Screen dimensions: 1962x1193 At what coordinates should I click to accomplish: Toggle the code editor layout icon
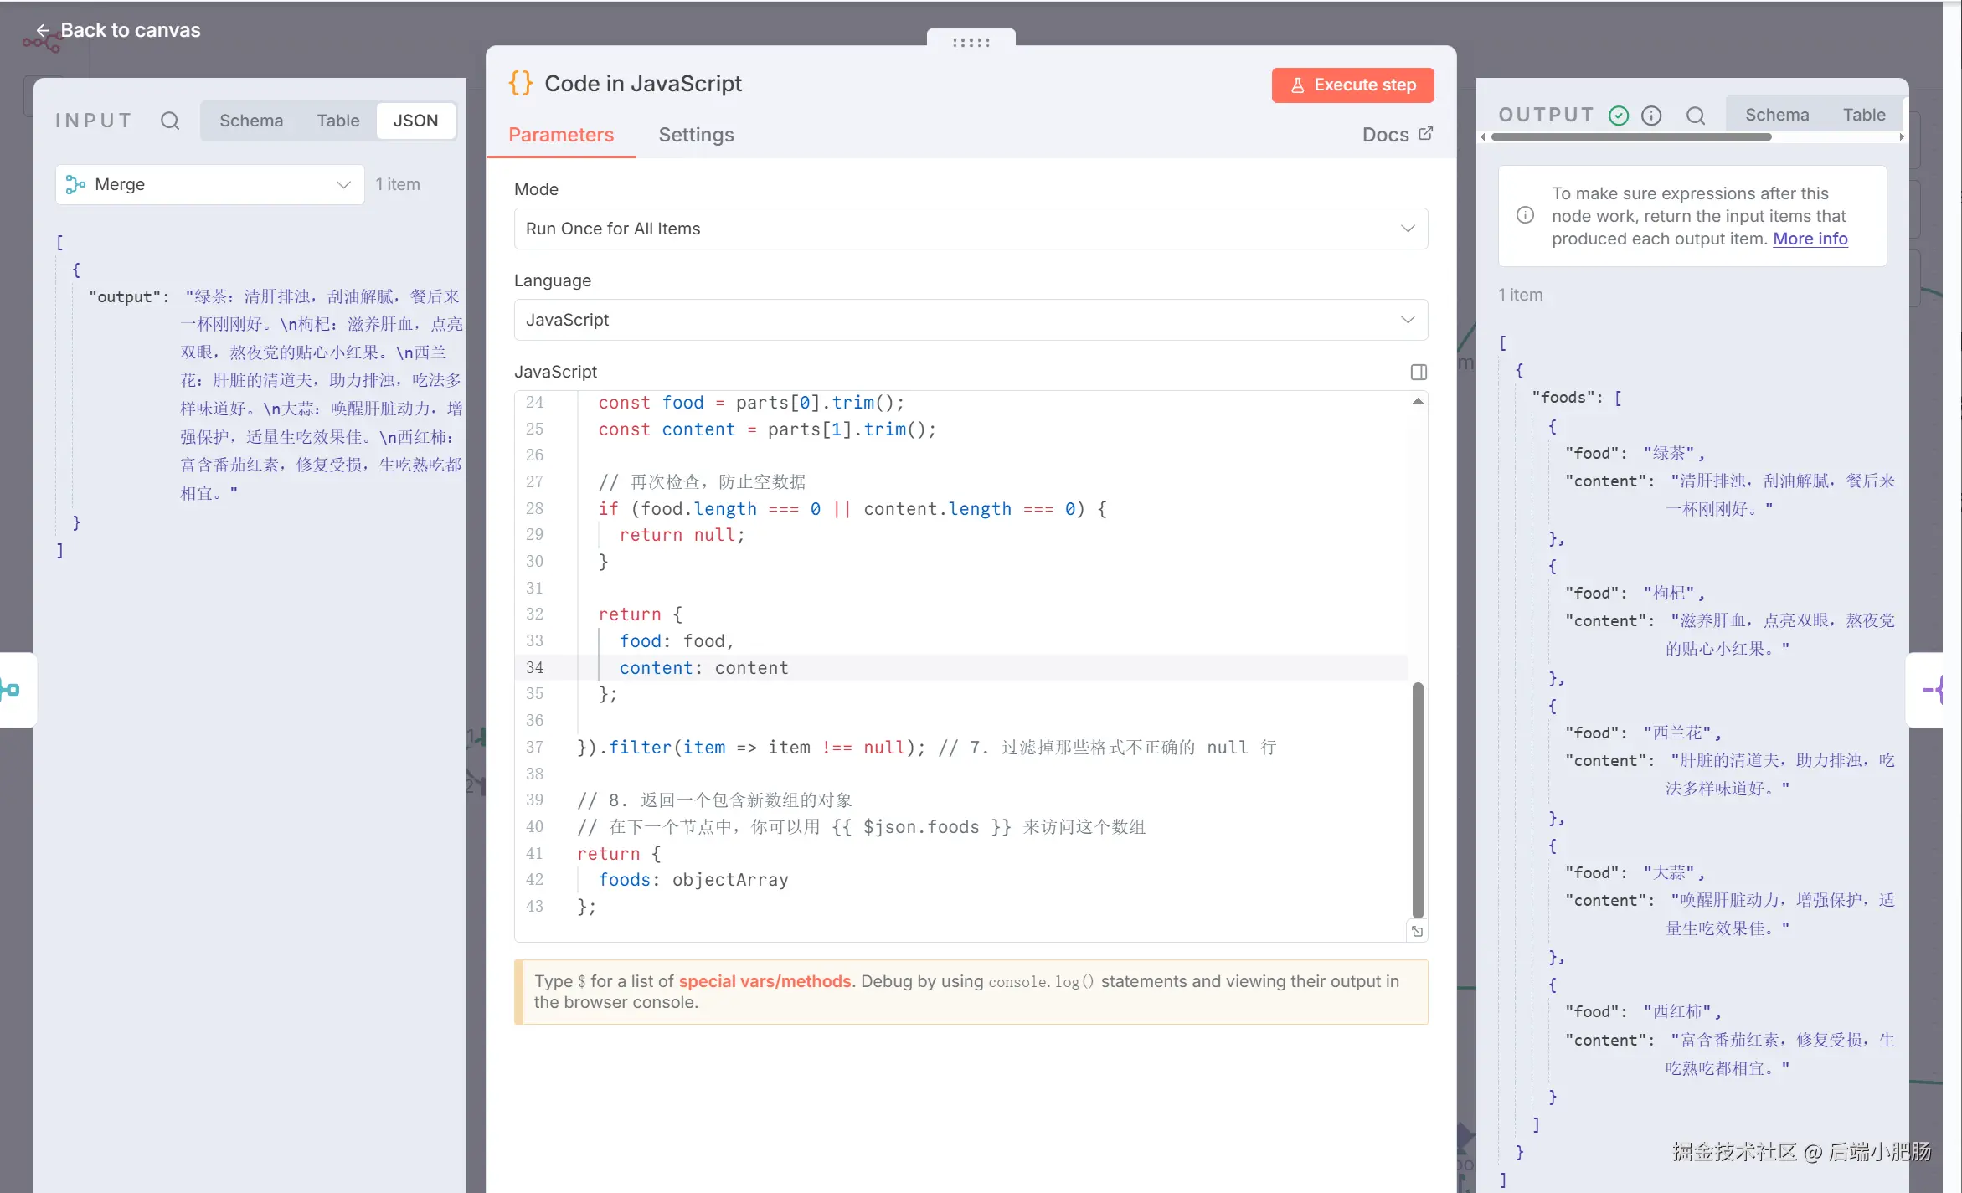(1419, 372)
